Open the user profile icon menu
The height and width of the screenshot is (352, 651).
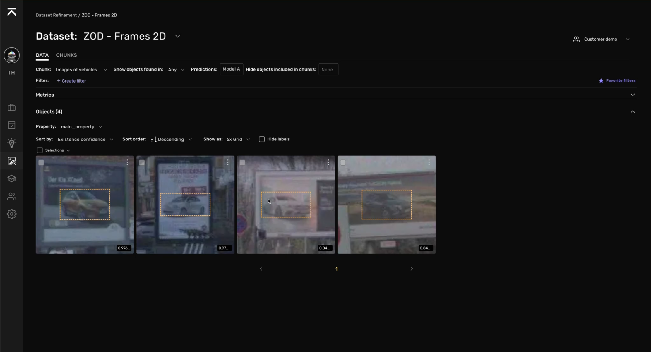coord(12,56)
